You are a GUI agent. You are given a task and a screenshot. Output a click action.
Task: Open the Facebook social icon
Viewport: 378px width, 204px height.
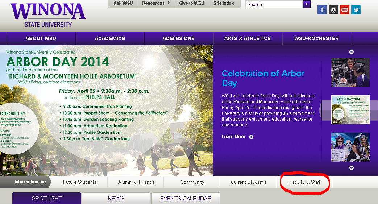(x=322, y=10)
